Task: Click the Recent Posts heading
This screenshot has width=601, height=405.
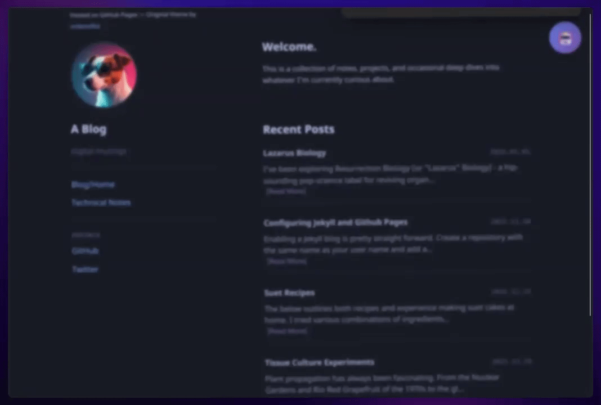Action: (x=299, y=129)
